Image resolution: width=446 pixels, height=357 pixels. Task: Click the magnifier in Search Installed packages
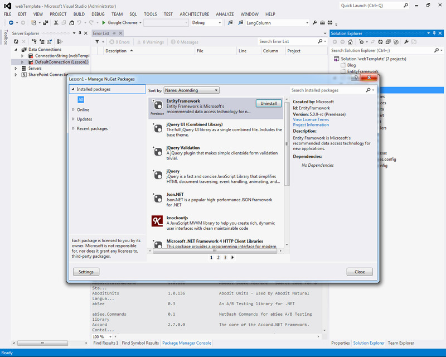[368, 90]
